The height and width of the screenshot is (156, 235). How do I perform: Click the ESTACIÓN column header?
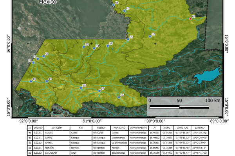tap(57, 128)
